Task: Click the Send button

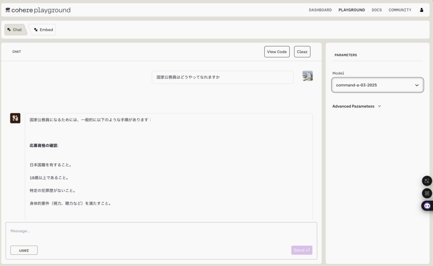Action: pos(301,250)
